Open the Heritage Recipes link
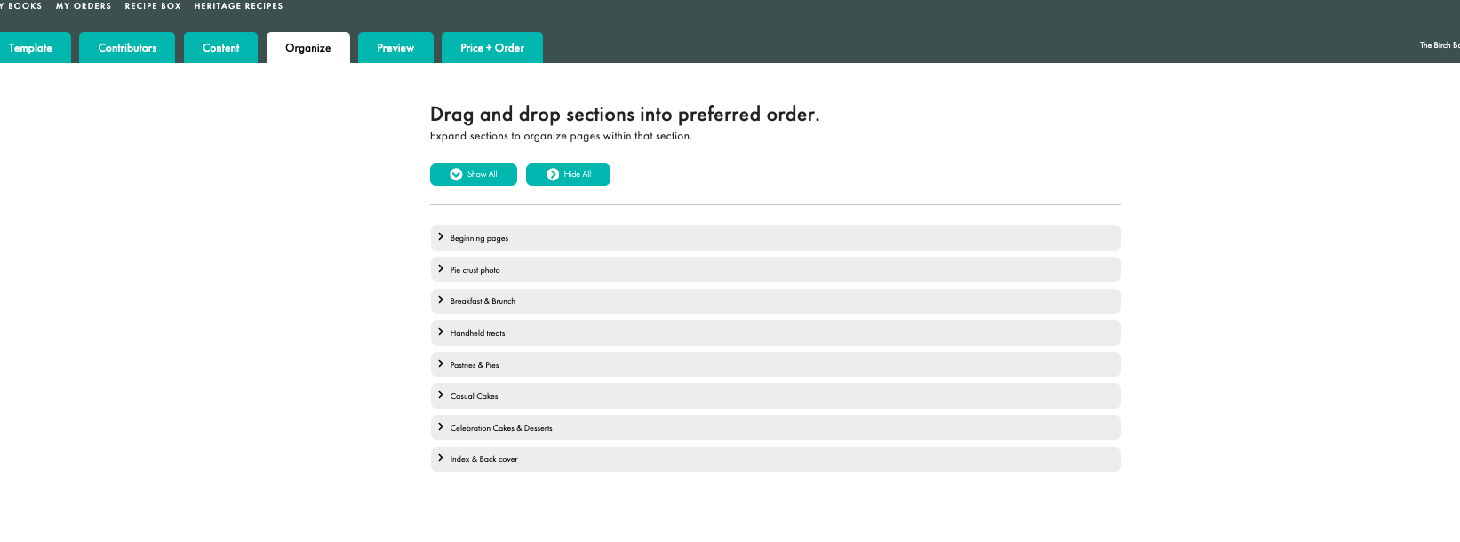The height and width of the screenshot is (542, 1460). (238, 6)
